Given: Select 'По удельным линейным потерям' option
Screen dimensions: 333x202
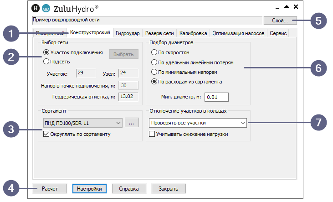Looking at the screenshot, I should (x=154, y=62).
